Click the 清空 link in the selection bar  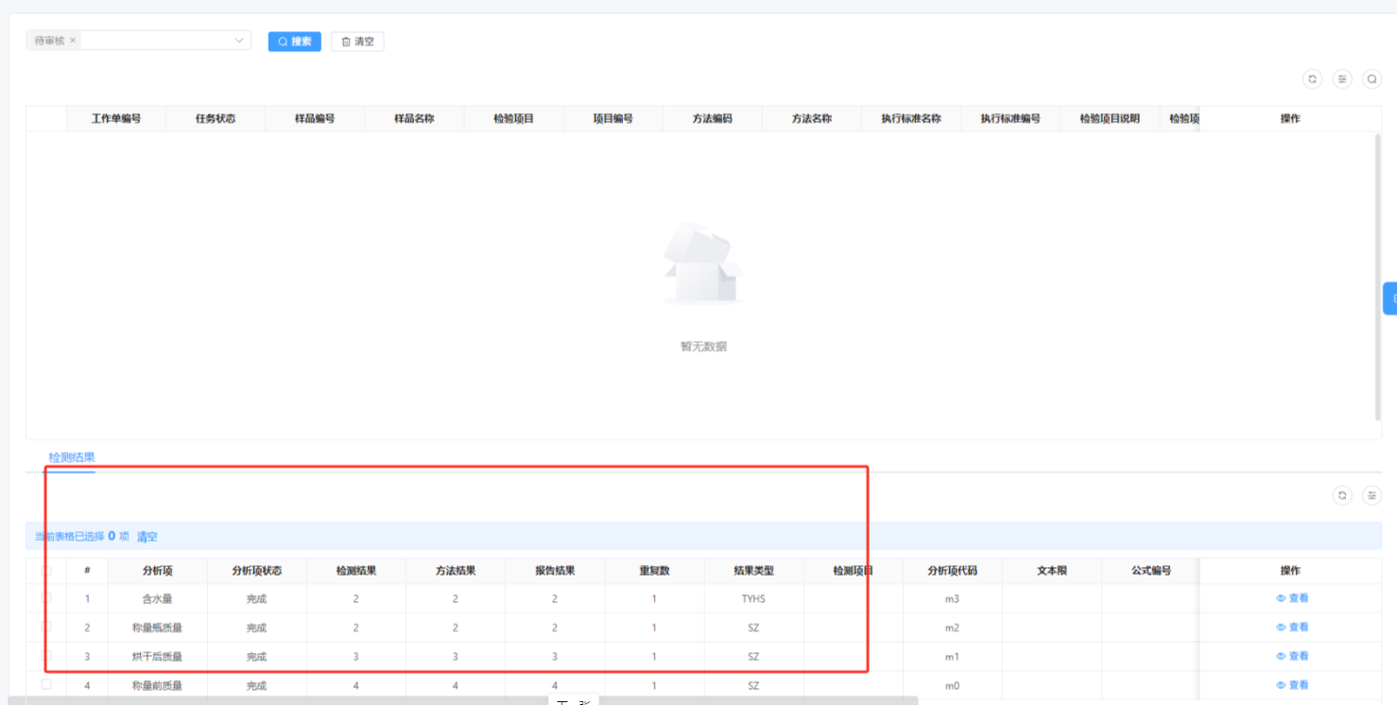click(x=147, y=537)
